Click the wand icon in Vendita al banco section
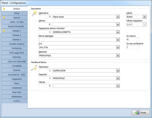The height and width of the screenshot is (118, 152). click(34, 68)
